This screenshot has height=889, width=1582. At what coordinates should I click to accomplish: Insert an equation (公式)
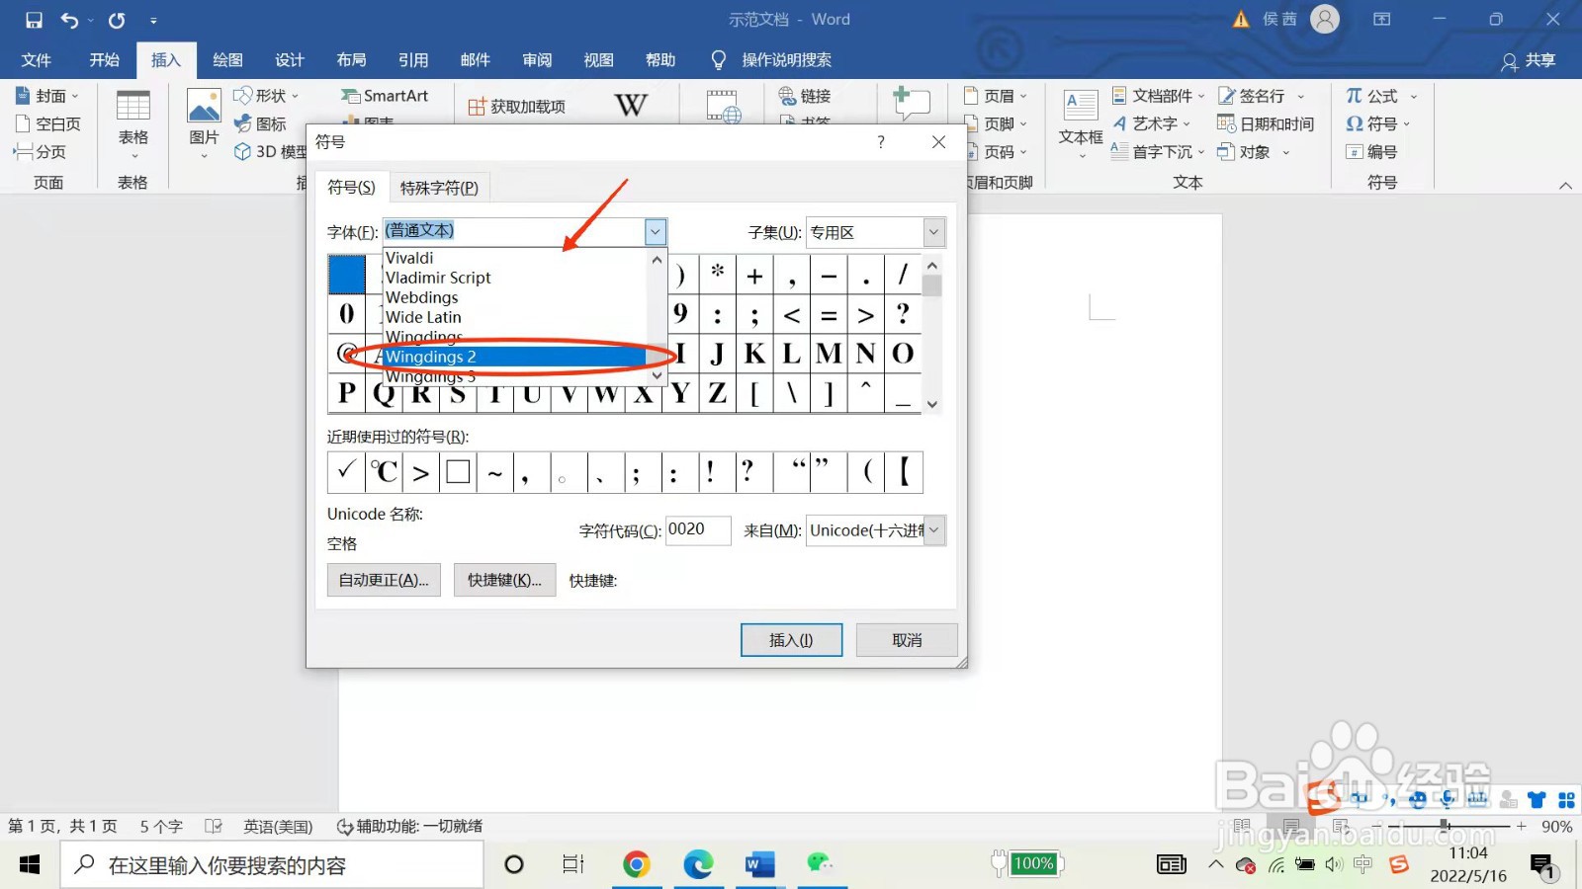click(1381, 96)
